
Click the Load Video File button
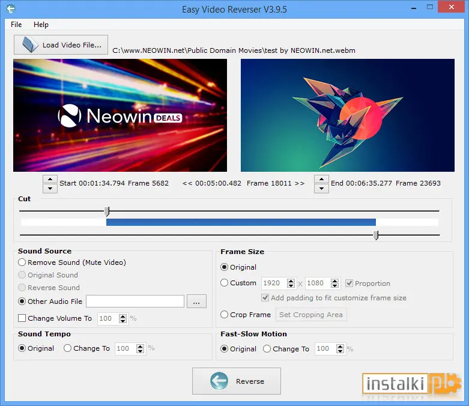click(x=61, y=45)
